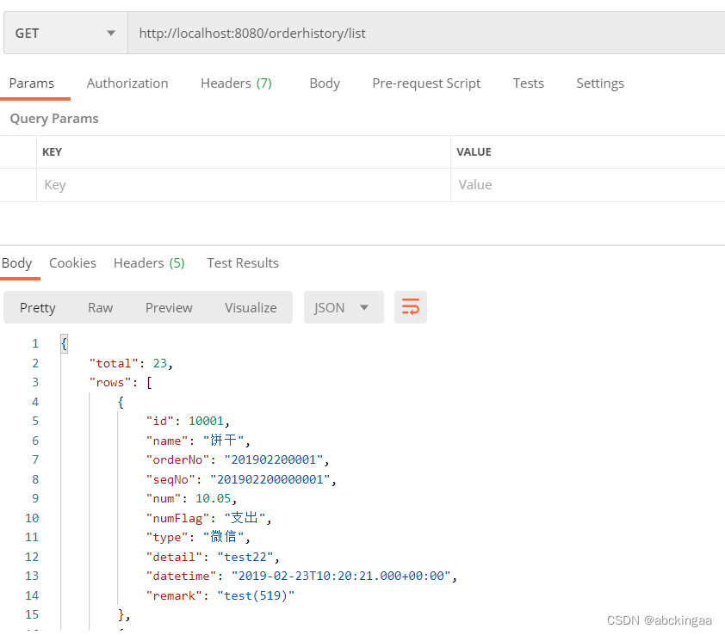The height and width of the screenshot is (635, 725).
Task: Click the datetime value "2019-02-23T10:20:21.000+00:00"
Action: tap(341, 576)
